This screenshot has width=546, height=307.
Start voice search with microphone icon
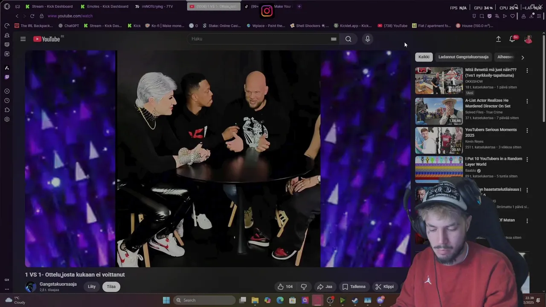[x=368, y=39]
